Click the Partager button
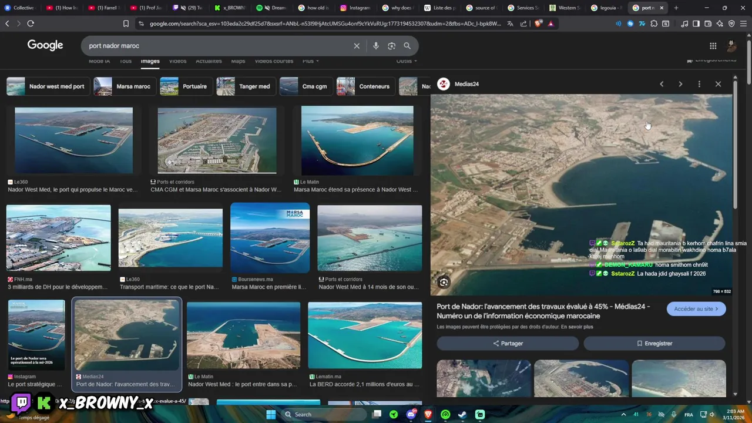 pos(508,343)
